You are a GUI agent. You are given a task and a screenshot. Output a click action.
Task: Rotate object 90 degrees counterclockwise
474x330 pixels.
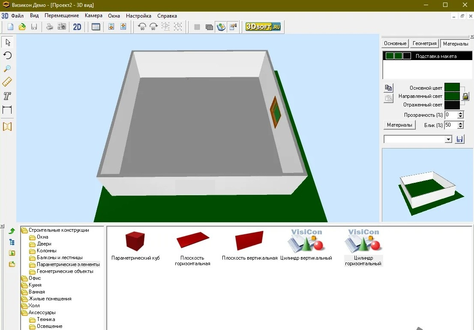(141, 27)
